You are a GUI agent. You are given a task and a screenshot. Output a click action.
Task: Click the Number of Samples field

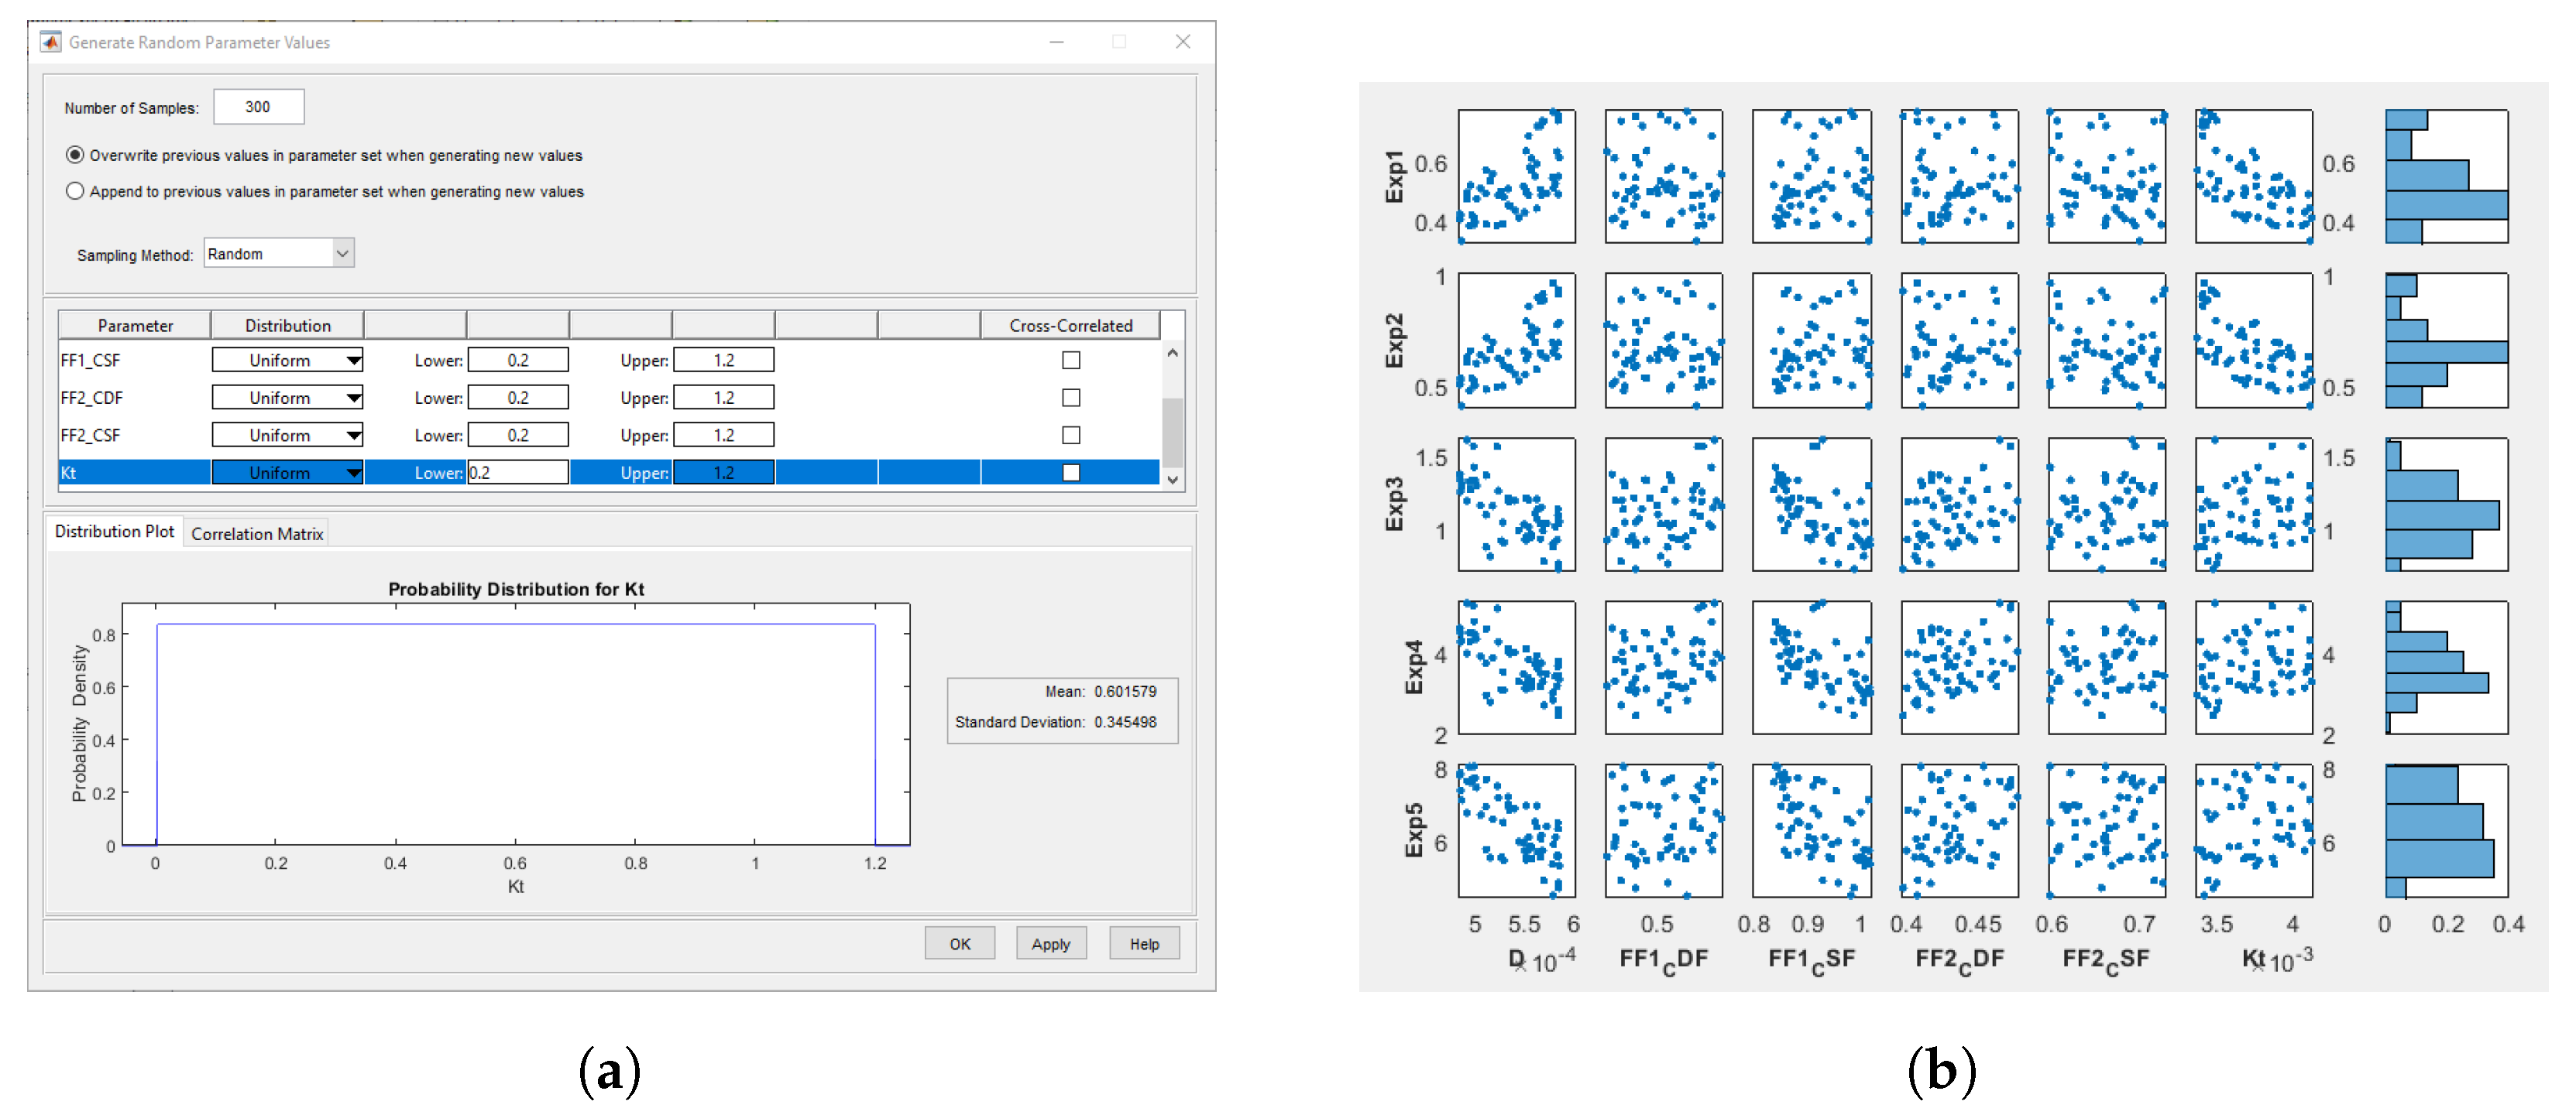(x=258, y=107)
